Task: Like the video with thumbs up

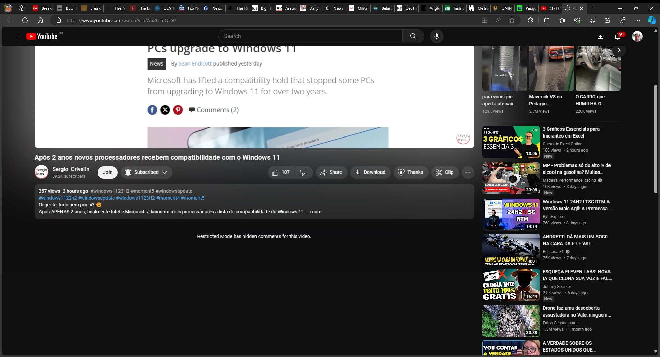Action: pos(281,172)
